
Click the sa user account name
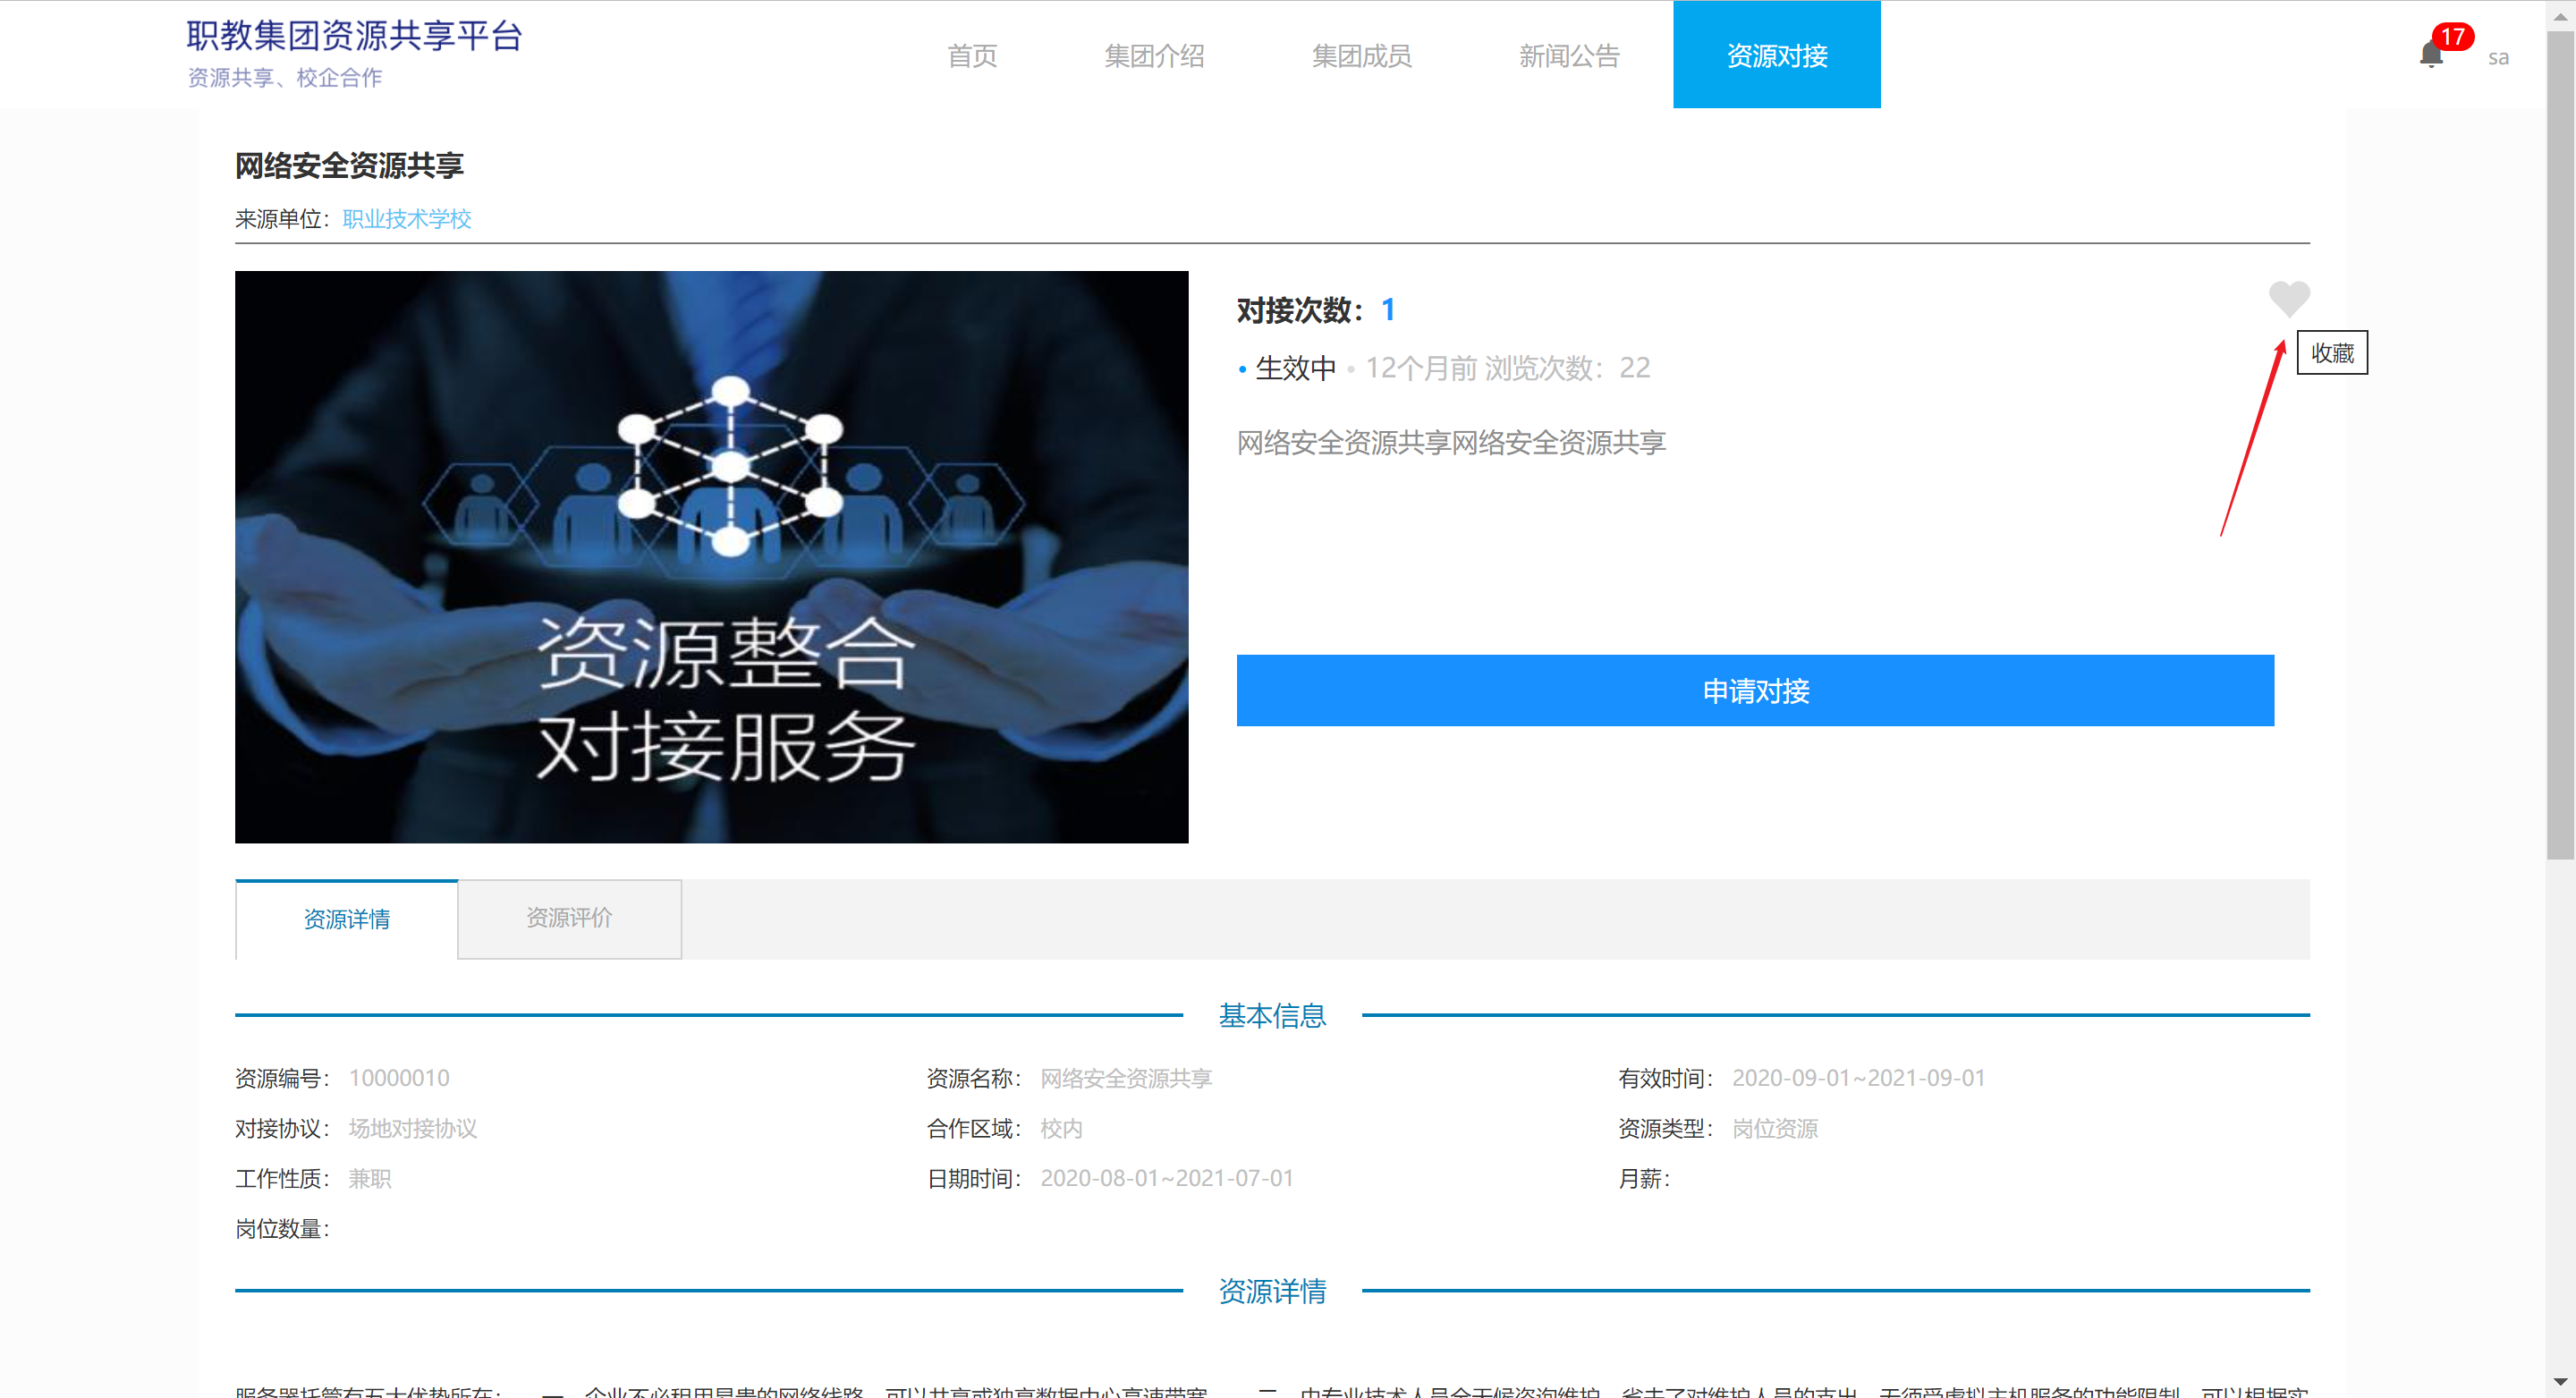(2497, 58)
